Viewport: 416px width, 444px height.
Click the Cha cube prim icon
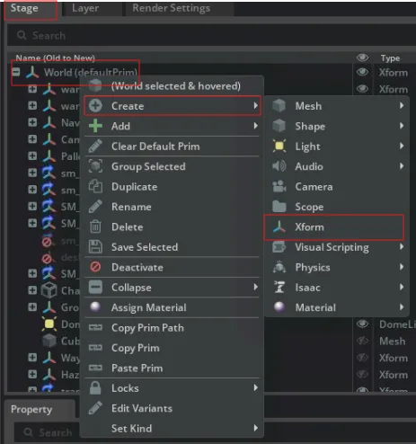49,290
